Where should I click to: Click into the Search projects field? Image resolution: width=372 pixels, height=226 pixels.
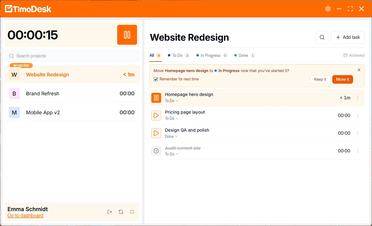pyautogui.click(x=72, y=56)
